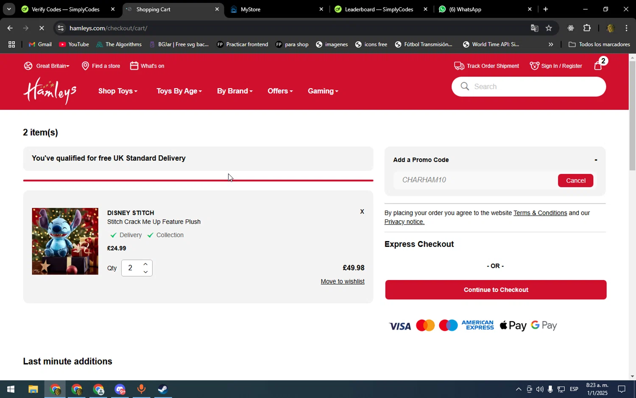Screen dimensions: 636x398
Task: Click Stitch Crack Me Up Feature Plush title
Action: [154, 221]
